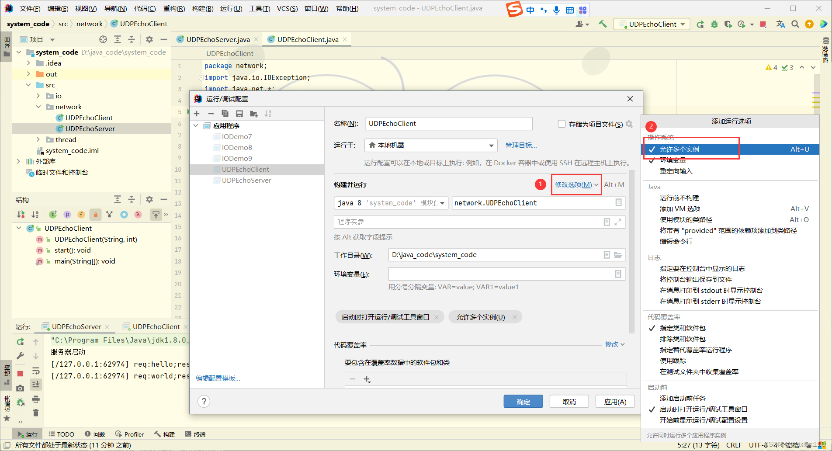This screenshot has width=832, height=451.
Task: Open the UDPEchoClient run configuration selector
Action: click(x=652, y=24)
